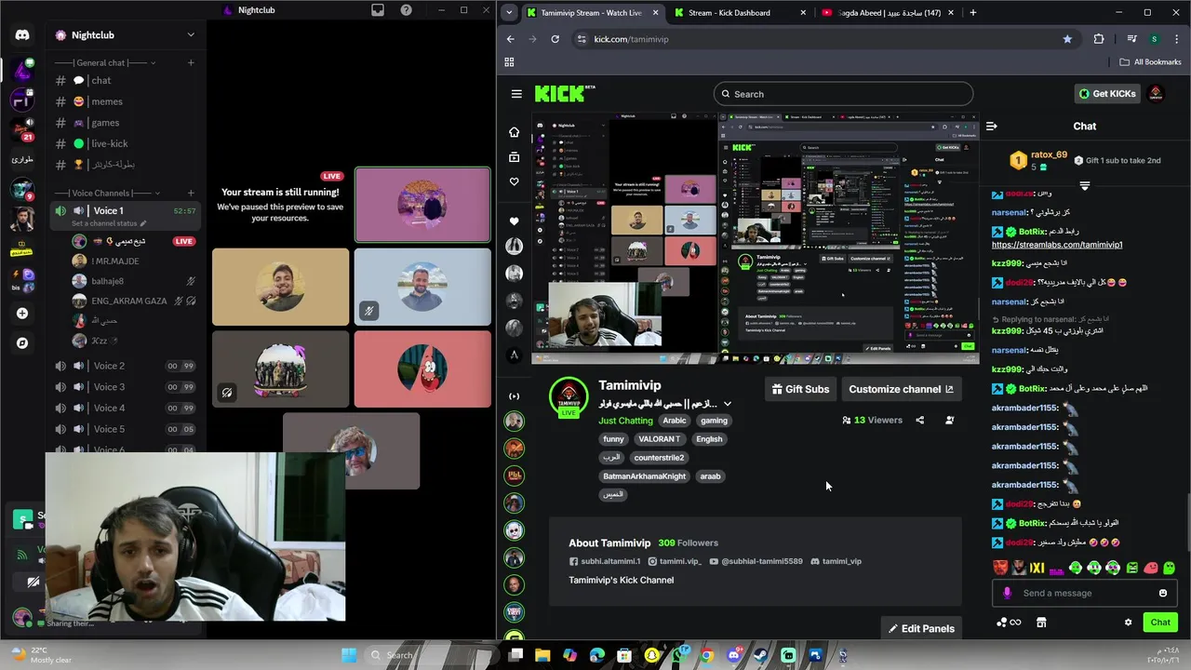
Task: Open All Bookmarks folder
Action: pyautogui.click(x=1151, y=62)
